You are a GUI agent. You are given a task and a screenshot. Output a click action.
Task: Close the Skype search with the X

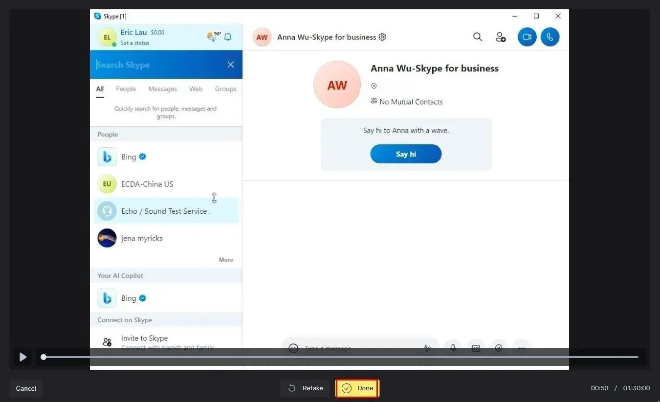(x=230, y=64)
